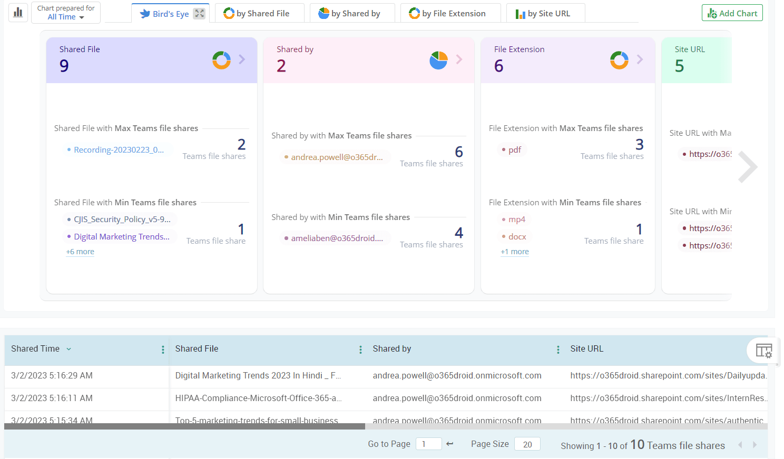The width and height of the screenshot is (784, 459).
Task: Click the Add Chart button
Action: (x=732, y=13)
